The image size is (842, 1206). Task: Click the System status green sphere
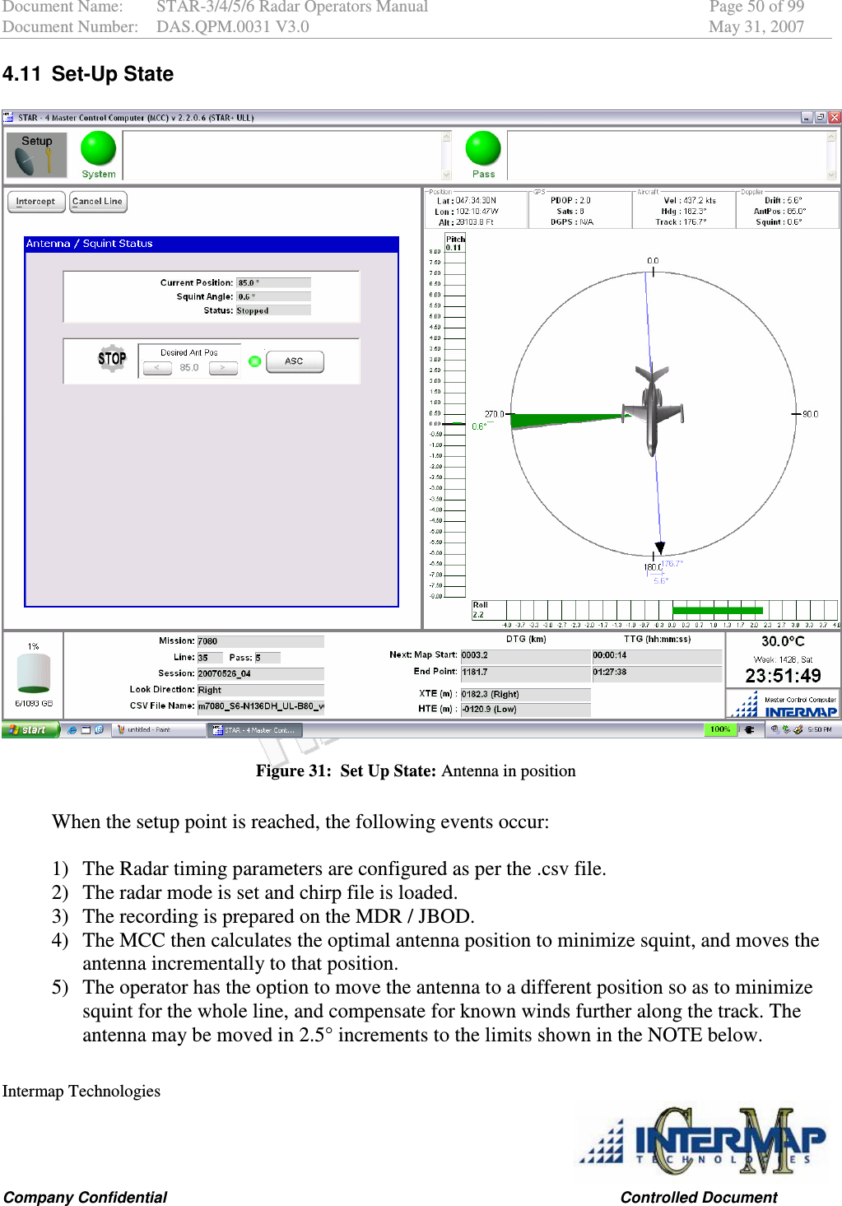(98, 147)
